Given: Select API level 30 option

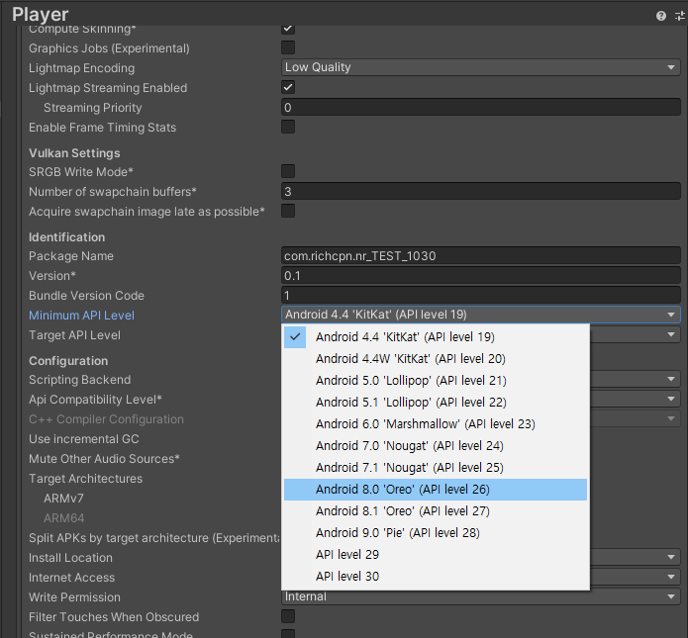Looking at the screenshot, I should click(436, 576).
